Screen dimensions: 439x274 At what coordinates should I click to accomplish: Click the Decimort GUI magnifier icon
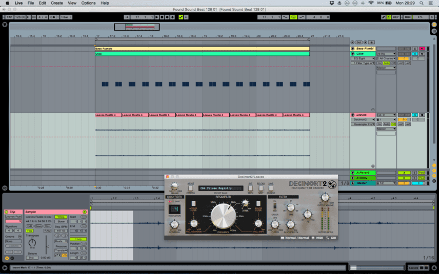click(327, 238)
